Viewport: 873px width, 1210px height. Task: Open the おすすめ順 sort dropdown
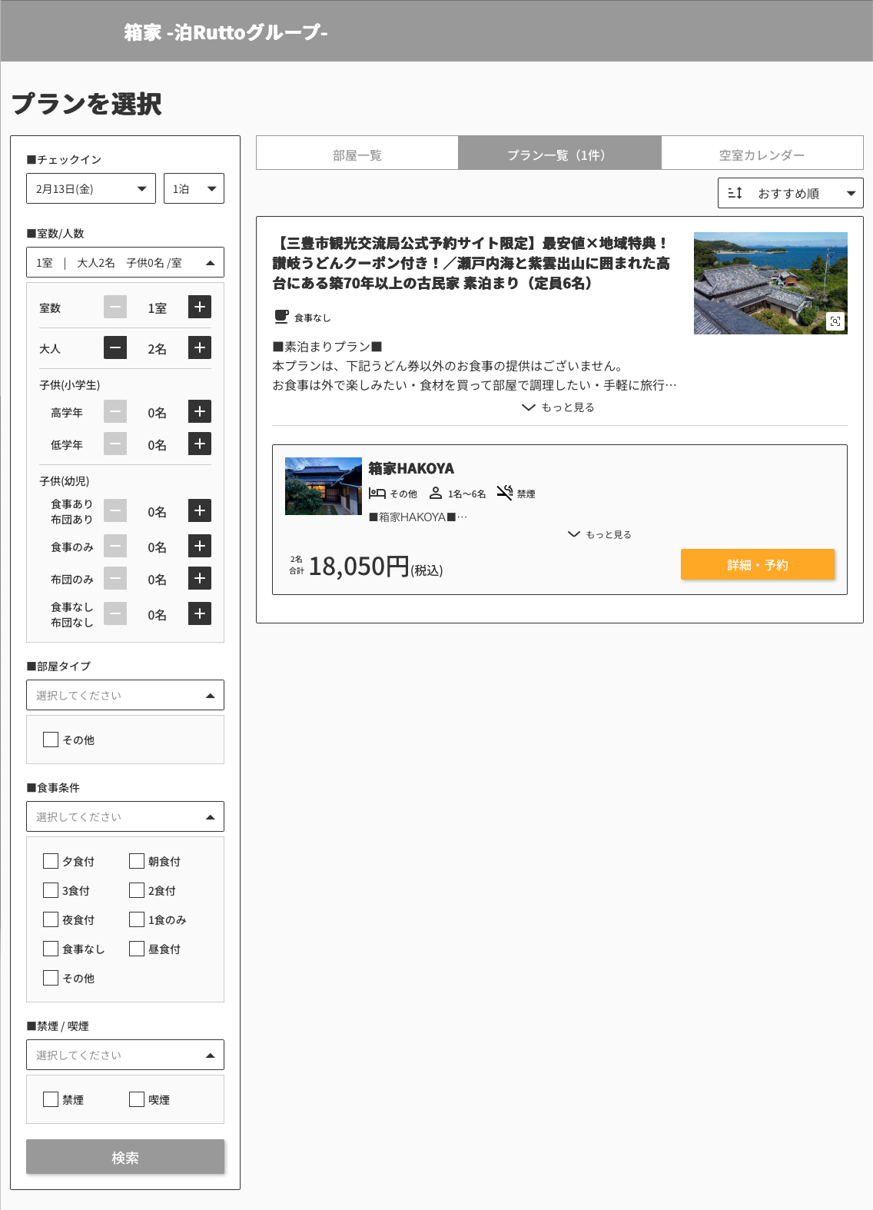(790, 194)
